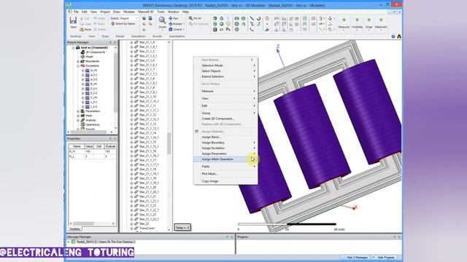
Task: Click the Fit All magnifier icon
Action: click(190, 18)
